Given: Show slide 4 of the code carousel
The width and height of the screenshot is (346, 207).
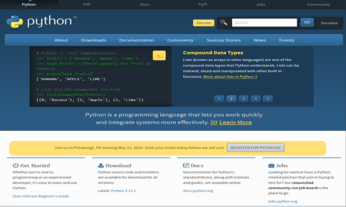Looking at the screenshot, I should click(256, 99).
